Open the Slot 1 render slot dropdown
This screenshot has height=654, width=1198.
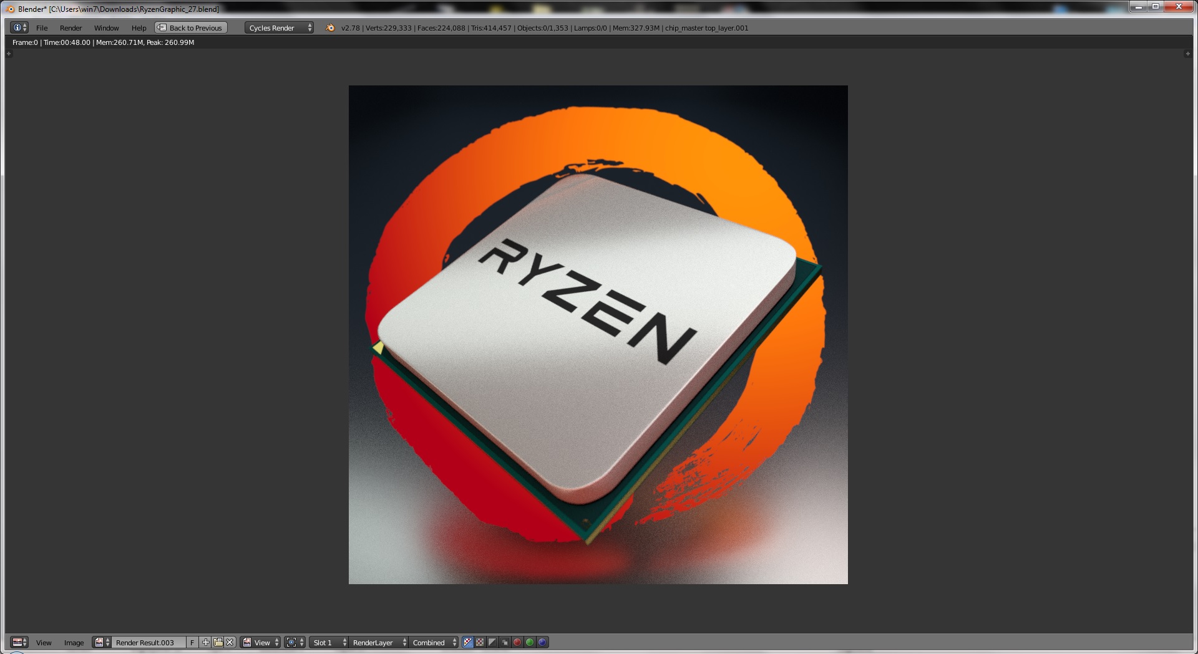point(329,642)
